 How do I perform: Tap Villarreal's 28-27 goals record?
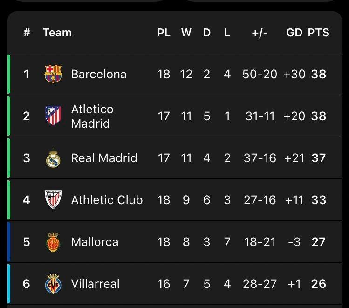[x=260, y=284]
